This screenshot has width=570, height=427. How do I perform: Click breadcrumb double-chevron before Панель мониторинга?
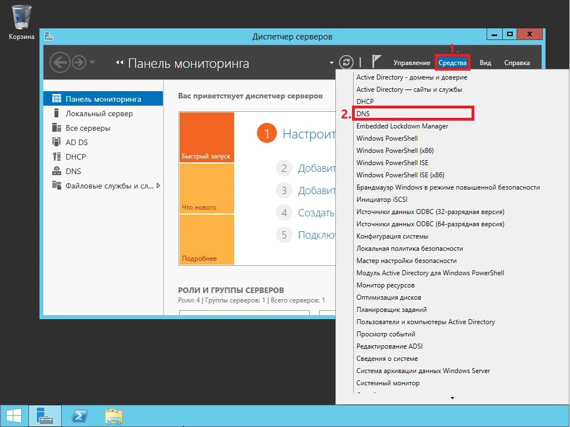click(x=119, y=62)
